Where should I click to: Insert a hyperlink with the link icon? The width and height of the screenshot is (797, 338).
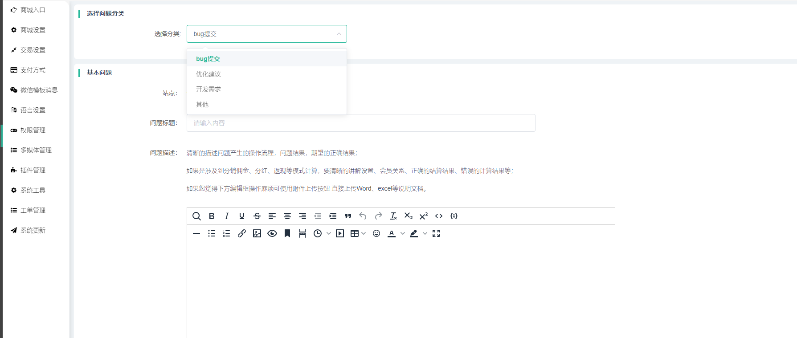242,233
